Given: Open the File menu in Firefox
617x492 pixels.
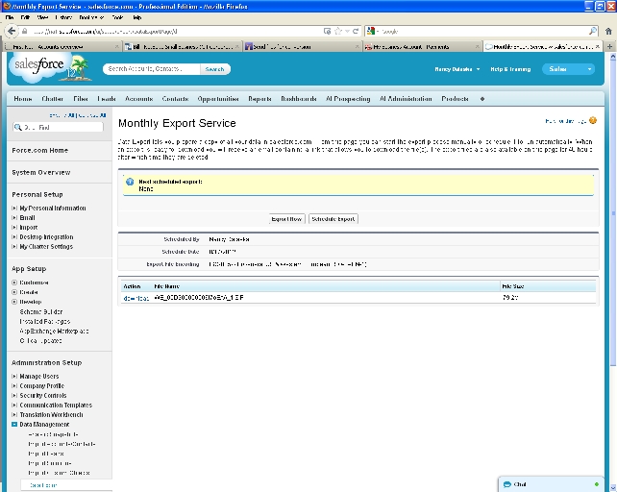Looking at the screenshot, I should tap(10, 17).
